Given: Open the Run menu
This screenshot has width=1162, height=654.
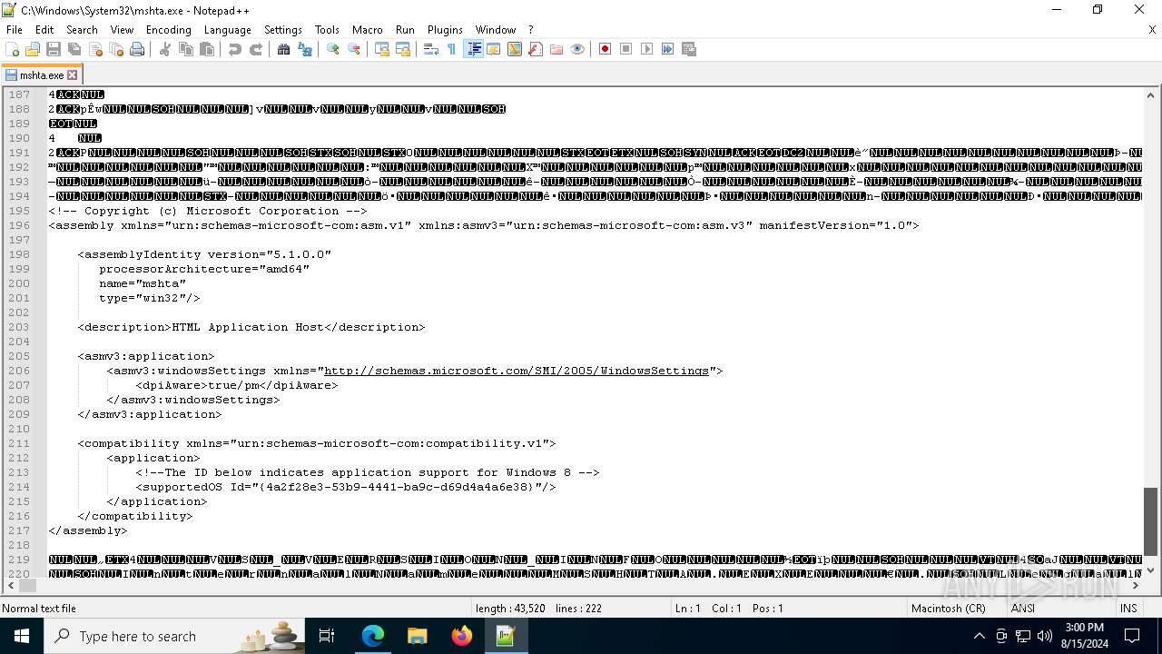Looking at the screenshot, I should [x=405, y=30].
